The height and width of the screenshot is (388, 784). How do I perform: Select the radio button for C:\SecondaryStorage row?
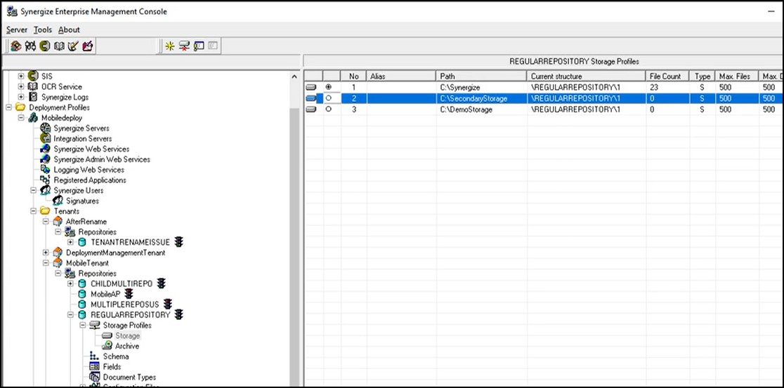(329, 99)
